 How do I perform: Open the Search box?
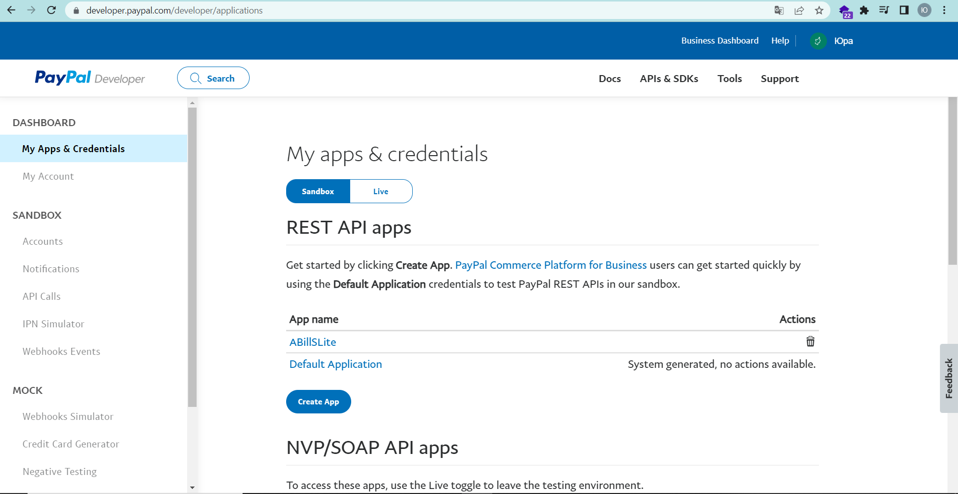pos(213,78)
